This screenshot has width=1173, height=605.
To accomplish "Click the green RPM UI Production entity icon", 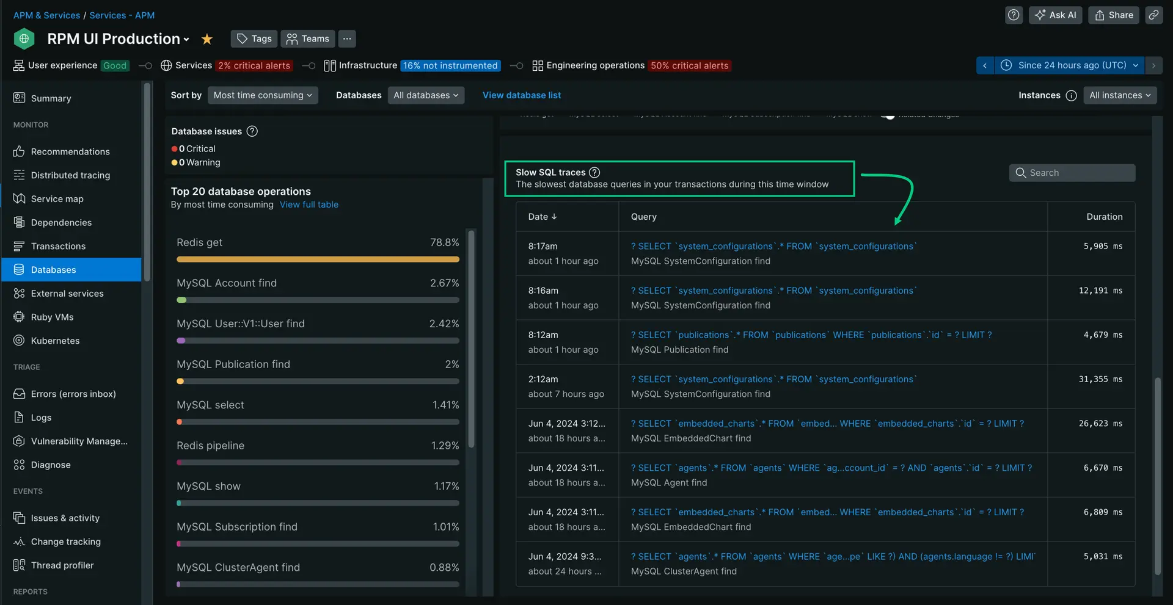I will 24,39.
